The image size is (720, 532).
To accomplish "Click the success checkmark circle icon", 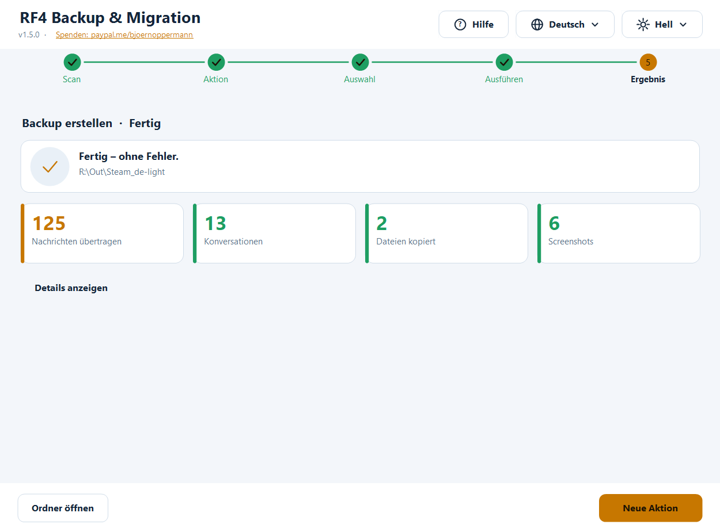I will (x=50, y=167).
